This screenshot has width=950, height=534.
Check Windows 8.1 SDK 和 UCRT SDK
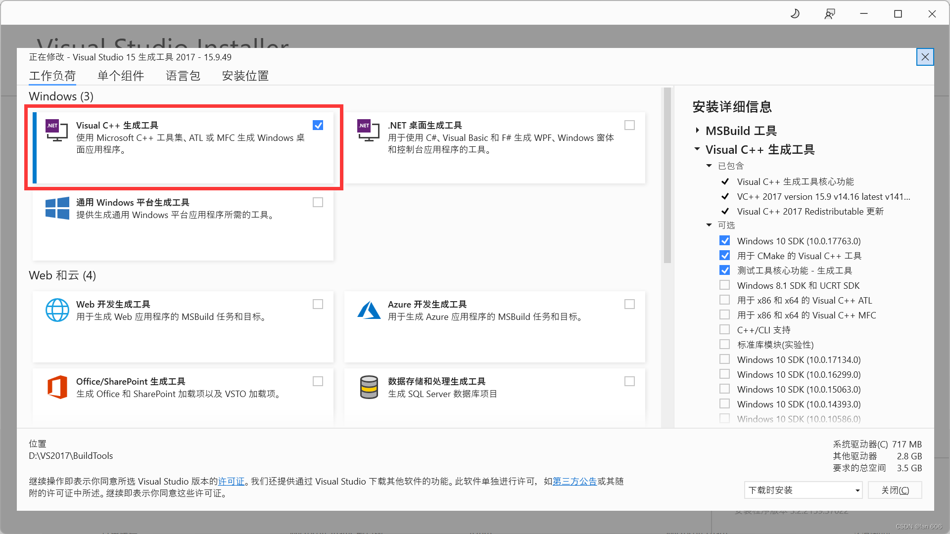point(724,285)
